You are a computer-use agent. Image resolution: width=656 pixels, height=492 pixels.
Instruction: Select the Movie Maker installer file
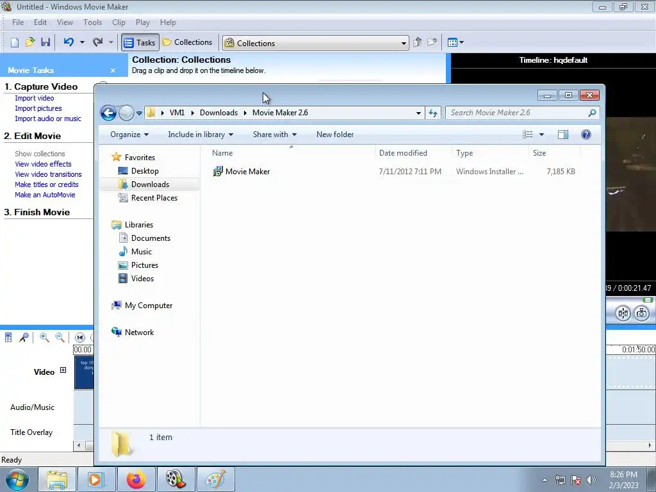pyautogui.click(x=247, y=171)
